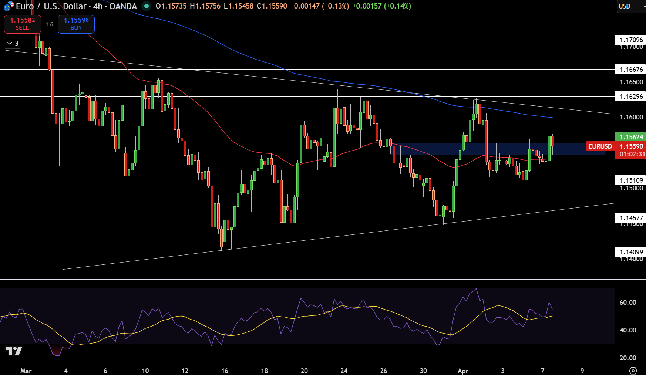Click the Mar date on time axis
The width and height of the screenshot is (646, 375).
[x=26, y=371]
